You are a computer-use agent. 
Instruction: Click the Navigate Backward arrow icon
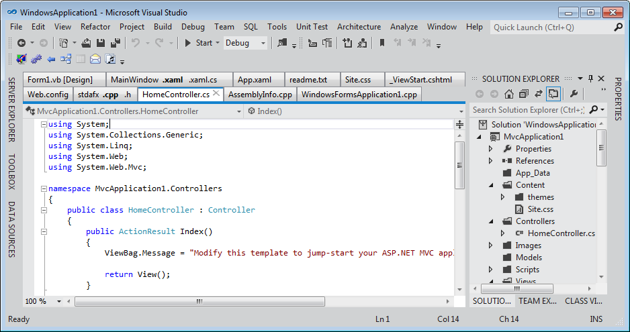[21, 43]
